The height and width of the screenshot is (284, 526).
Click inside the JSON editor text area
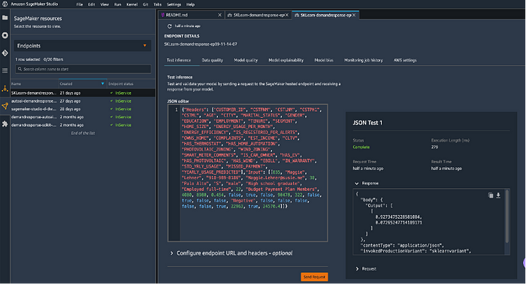click(x=253, y=172)
